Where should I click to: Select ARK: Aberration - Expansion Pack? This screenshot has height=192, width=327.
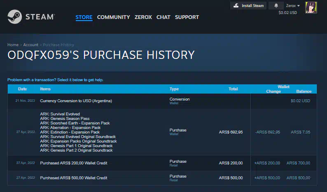70,127
